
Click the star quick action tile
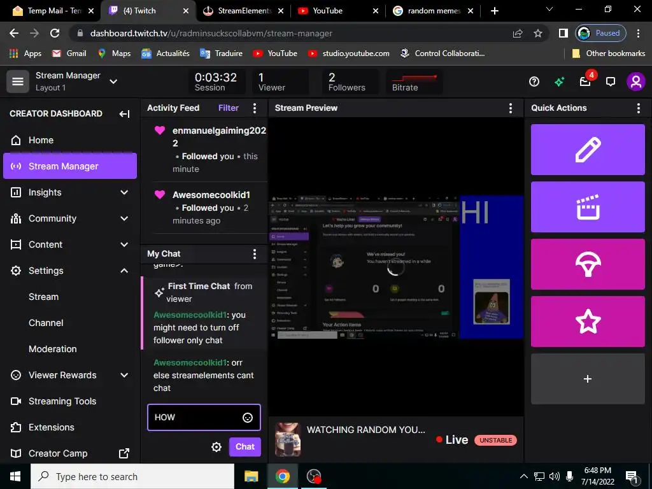click(x=588, y=322)
